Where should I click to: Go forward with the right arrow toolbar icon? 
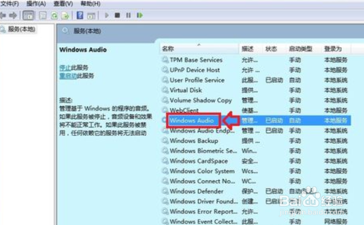tap(13, 15)
